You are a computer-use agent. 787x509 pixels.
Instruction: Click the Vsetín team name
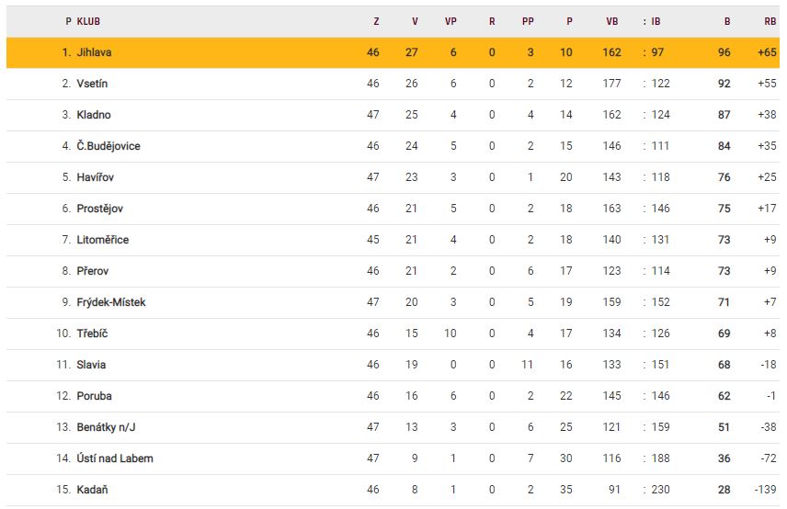[x=93, y=84]
